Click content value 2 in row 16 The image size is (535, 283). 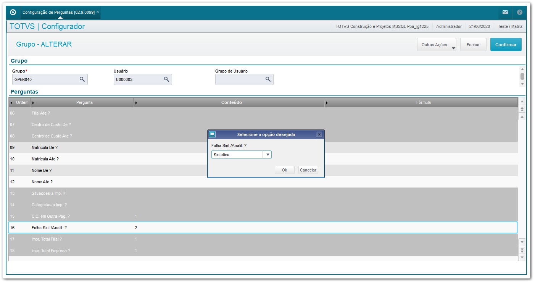pos(136,228)
